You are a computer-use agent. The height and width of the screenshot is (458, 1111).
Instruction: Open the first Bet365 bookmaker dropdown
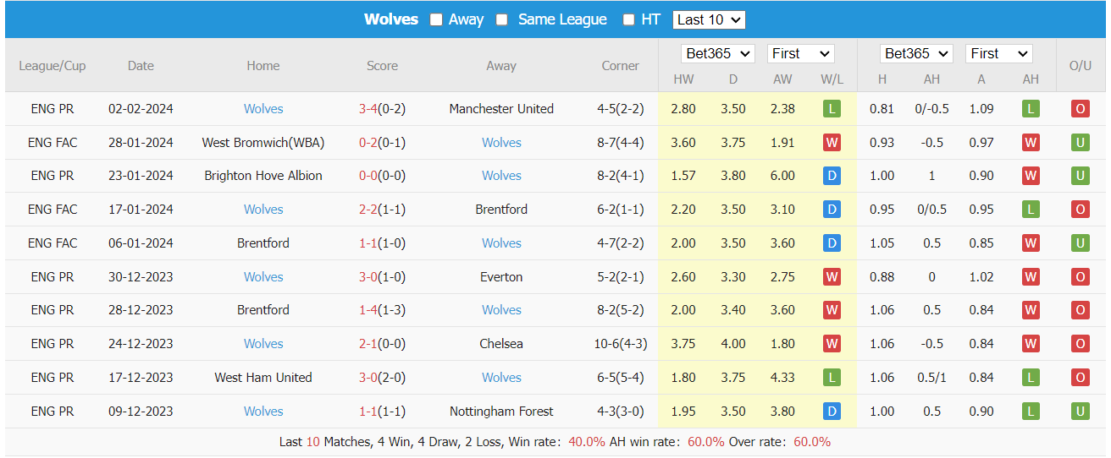tap(718, 54)
